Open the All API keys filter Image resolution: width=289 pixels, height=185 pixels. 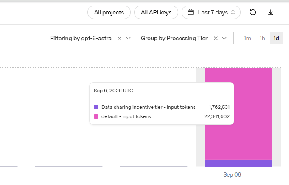156,12
